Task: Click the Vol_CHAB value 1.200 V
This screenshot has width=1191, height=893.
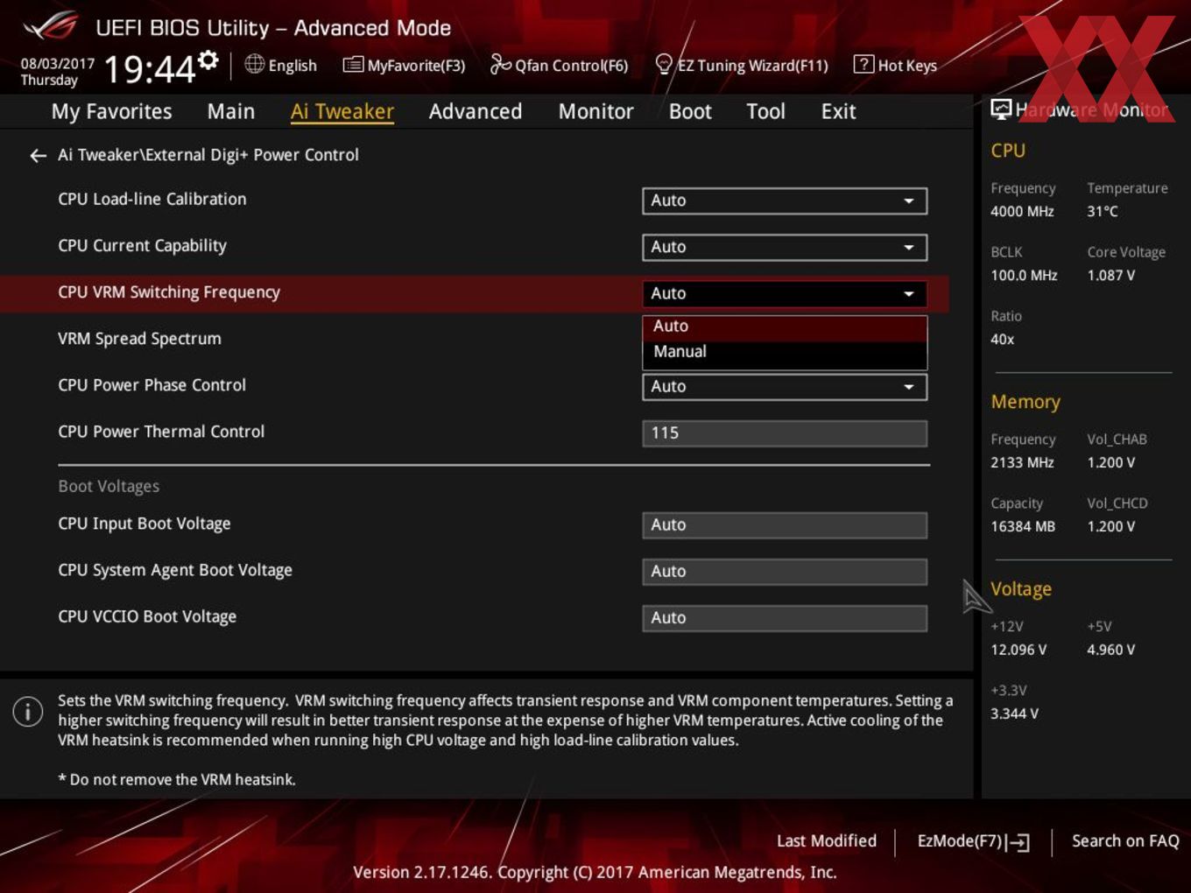Action: (x=1111, y=462)
